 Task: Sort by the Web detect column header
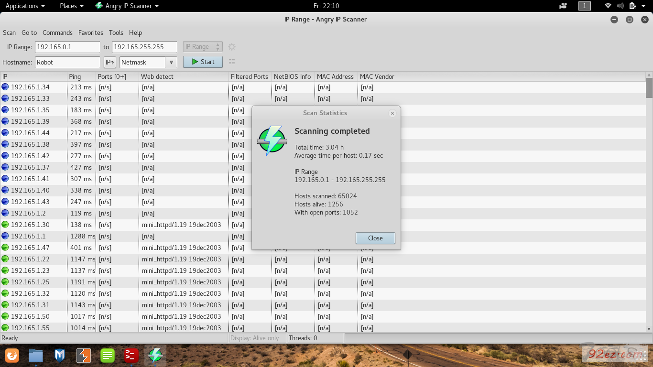pyautogui.click(x=184, y=76)
